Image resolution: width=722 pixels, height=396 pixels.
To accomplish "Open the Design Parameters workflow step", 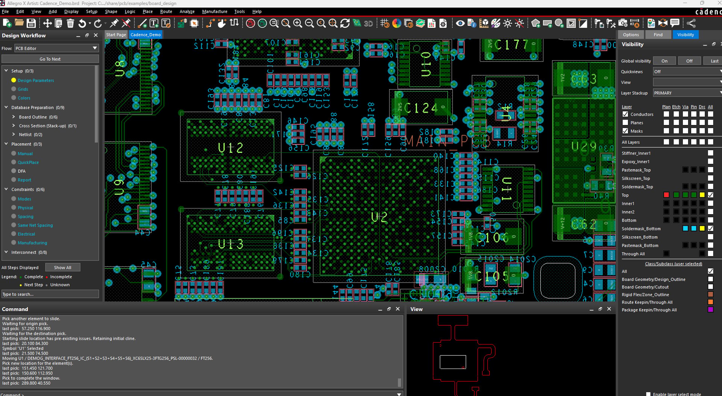I will tap(36, 80).
